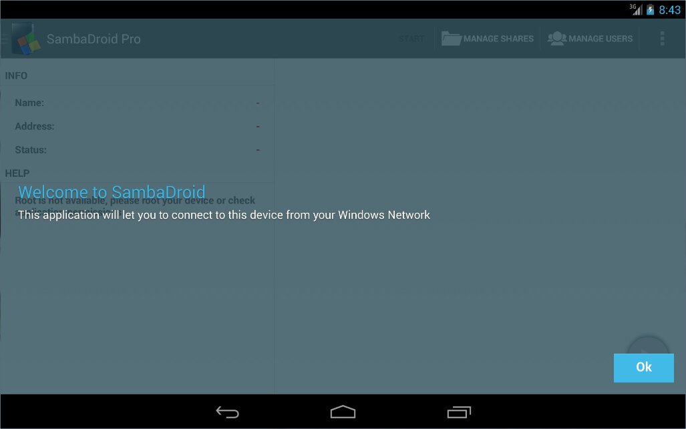The height and width of the screenshot is (429, 686).
Task: Open the overflow three-dot menu
Action: (x=662, y=39)
